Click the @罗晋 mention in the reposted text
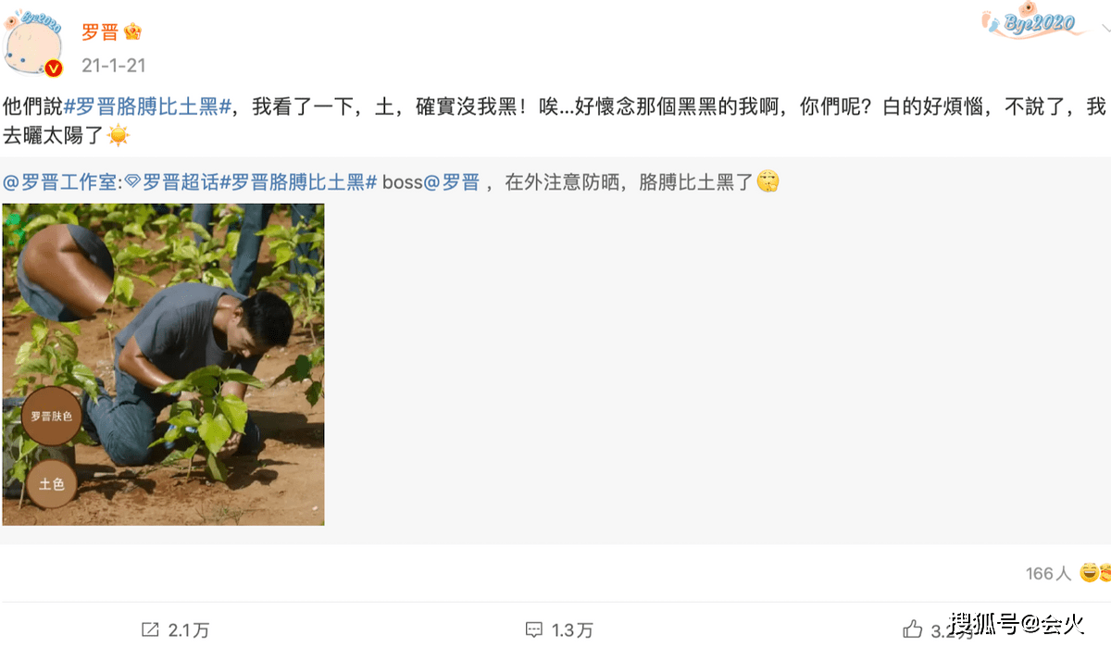This screenshot has height=648, width=1111. (452, 182)
